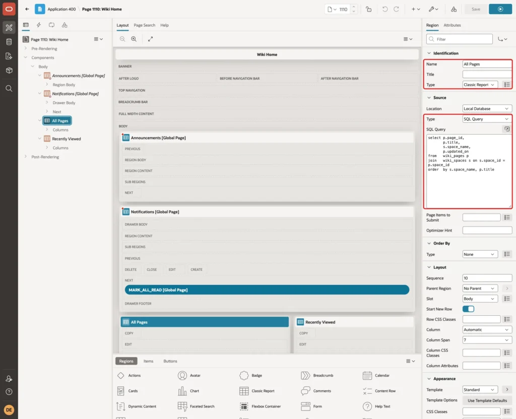Expand the layout pane to full size
Screen dimensions: 516x419
[x=150, y=39]
